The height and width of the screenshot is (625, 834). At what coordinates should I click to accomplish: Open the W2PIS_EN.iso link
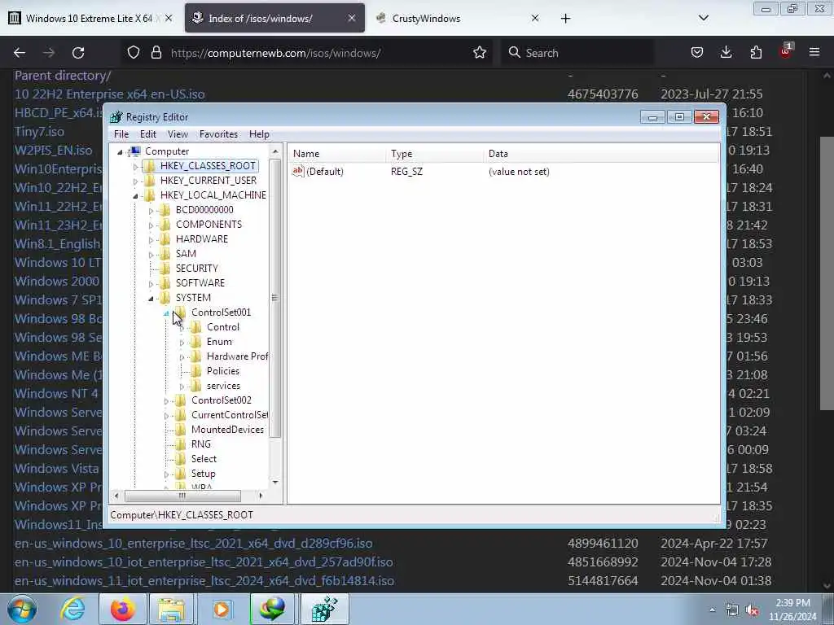(53, 150)
